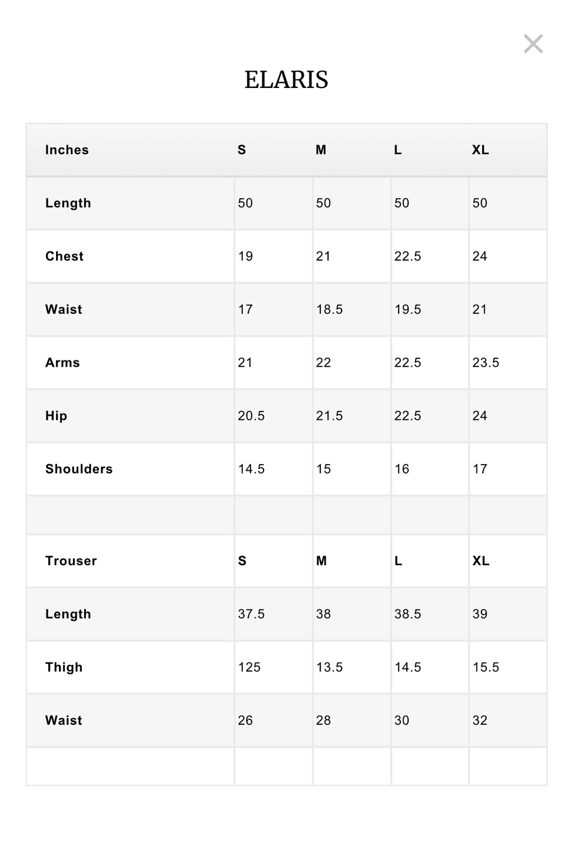This screenshot has height=851, width=574.
Task: Click the Trouser section header
Action: (71, 561)
